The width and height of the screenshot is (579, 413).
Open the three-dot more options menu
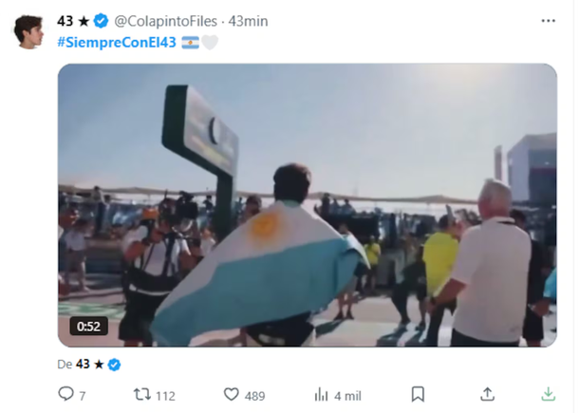(x=548, y=21)
